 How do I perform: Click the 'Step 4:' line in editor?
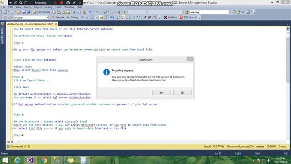coord(19,135)
